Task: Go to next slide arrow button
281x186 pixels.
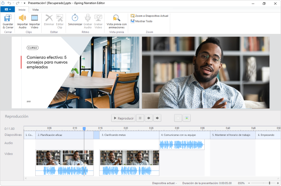Action: 157,118
